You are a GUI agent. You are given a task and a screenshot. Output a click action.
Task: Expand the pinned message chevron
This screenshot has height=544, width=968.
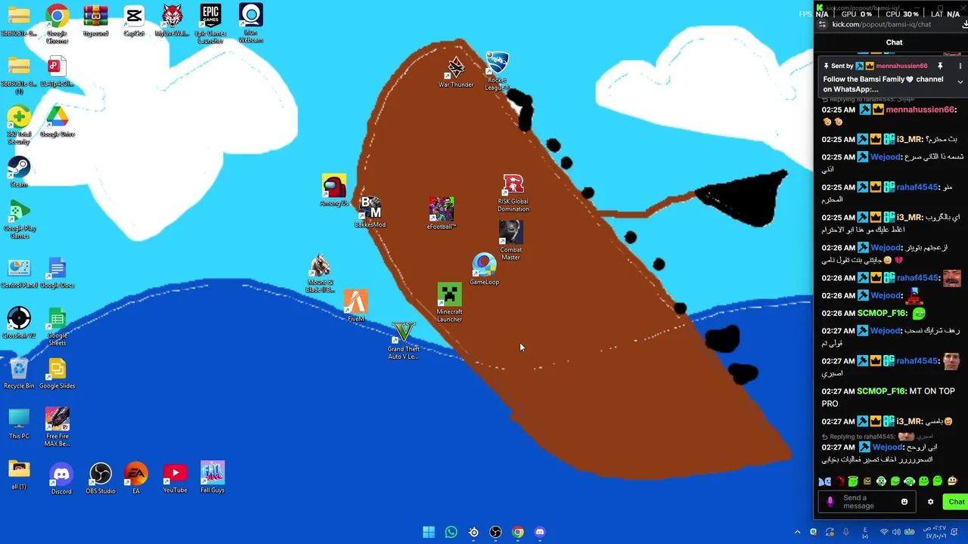pyautogui.click(x=960, y=82)
